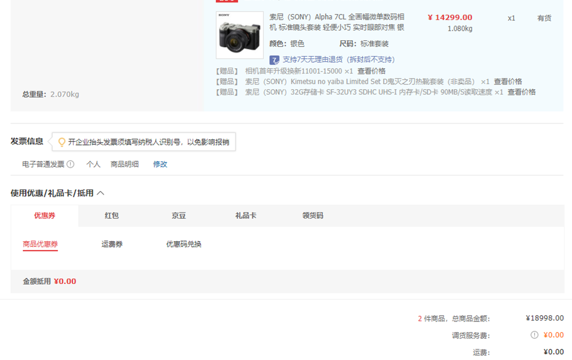Click the 尺码: 标准套装 attribute
This screenshot has height=360, width=572.
364,44
